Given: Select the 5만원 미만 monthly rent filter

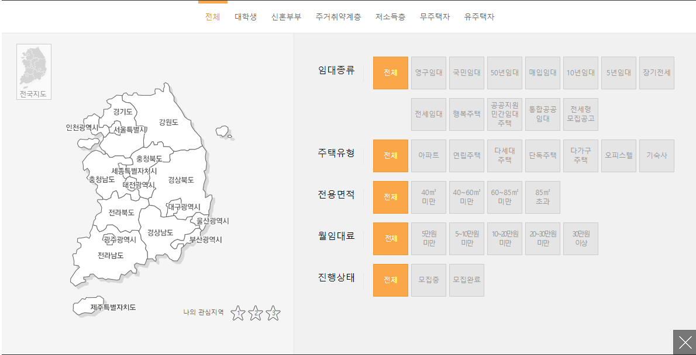Looking at the screenshot, I should pyautogui.click(x=429, y=238).
